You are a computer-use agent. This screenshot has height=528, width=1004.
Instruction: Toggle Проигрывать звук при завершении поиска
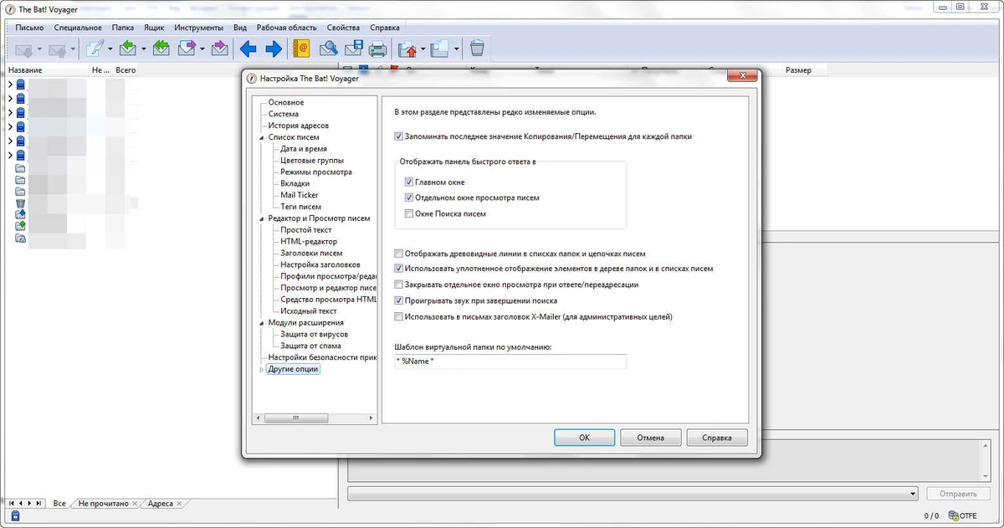tap(399, 301)
